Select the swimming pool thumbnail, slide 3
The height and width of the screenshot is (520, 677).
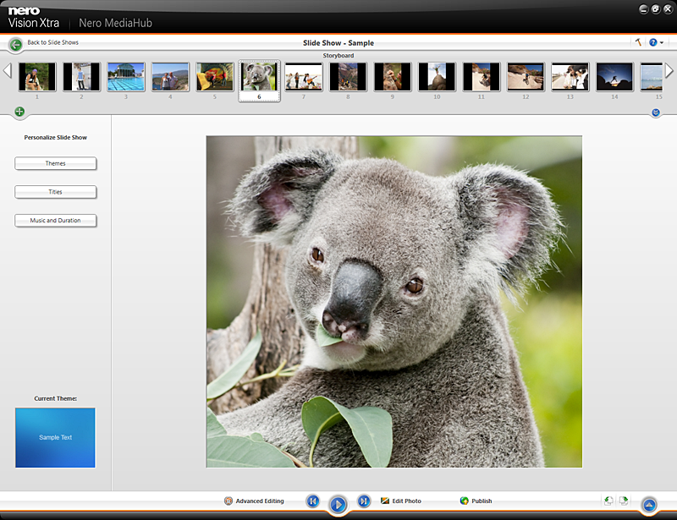click(x=126, y=77)
